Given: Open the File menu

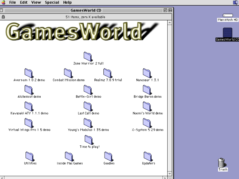Looking at the screenshot, I should click(12, 3).
